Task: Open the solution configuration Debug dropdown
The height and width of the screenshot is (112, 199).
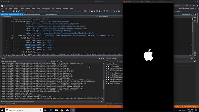Action: point(33,11)
